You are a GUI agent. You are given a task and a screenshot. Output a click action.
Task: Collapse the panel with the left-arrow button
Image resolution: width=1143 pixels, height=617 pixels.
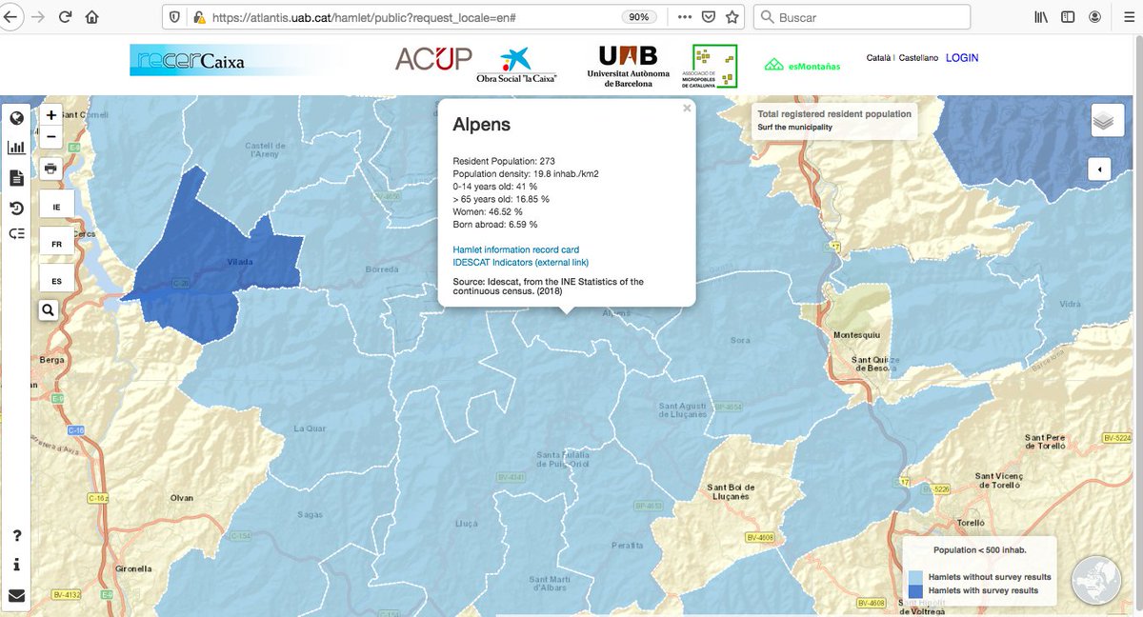(1099, 168)
